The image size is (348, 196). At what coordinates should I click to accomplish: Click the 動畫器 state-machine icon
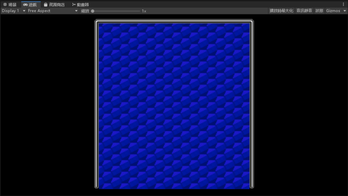point(74,5)
